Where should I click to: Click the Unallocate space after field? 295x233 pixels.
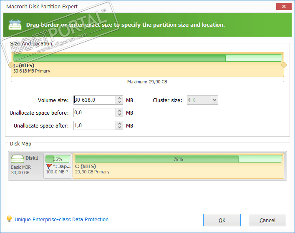click(95, 125)
